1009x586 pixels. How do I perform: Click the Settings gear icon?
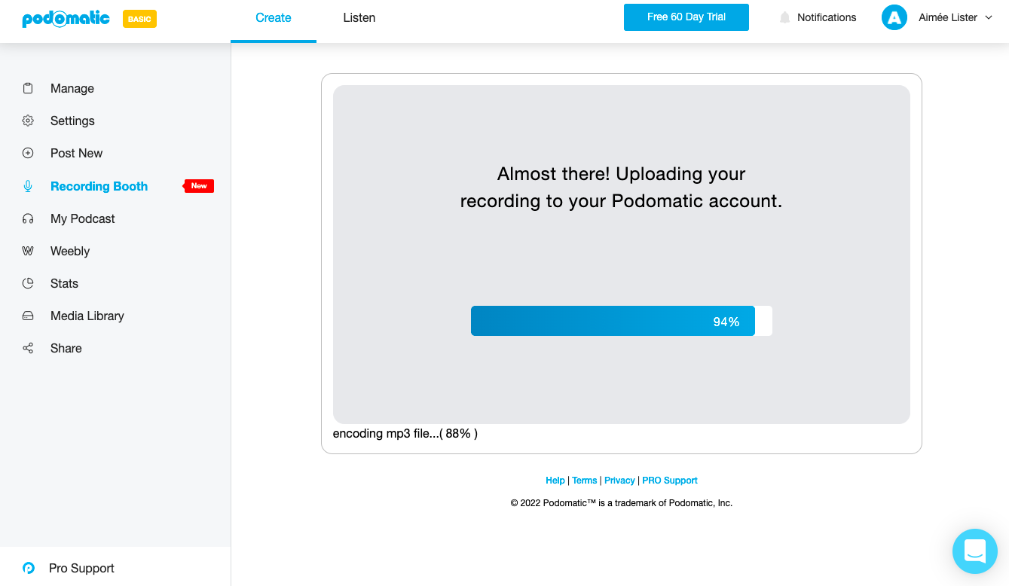(x=28, y=121)
